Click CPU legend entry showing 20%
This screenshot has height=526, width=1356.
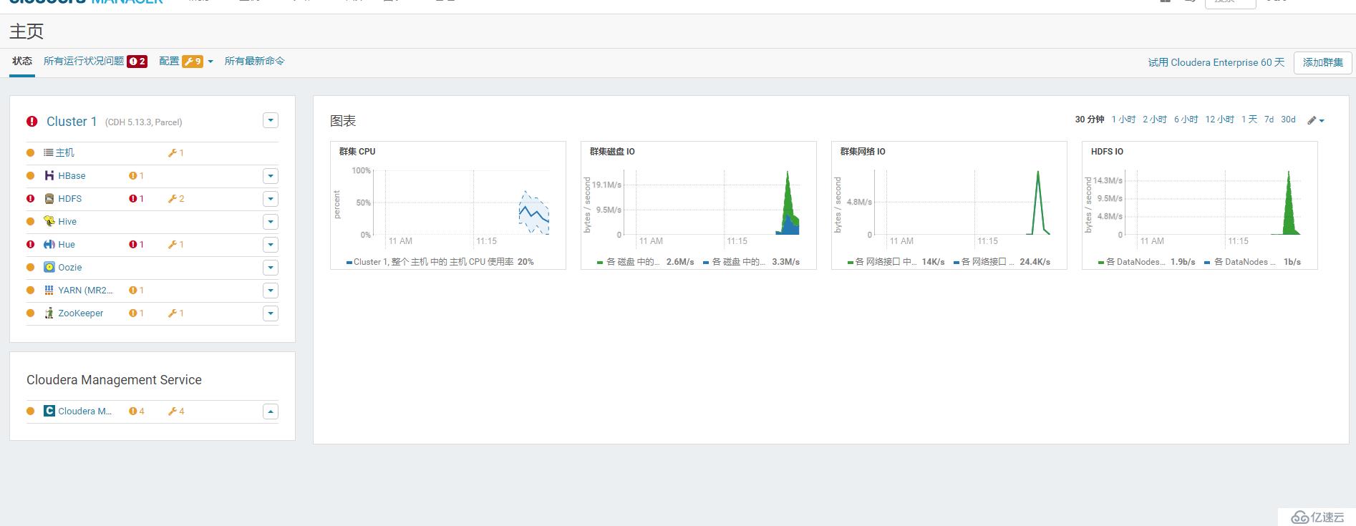pos(440,262)
